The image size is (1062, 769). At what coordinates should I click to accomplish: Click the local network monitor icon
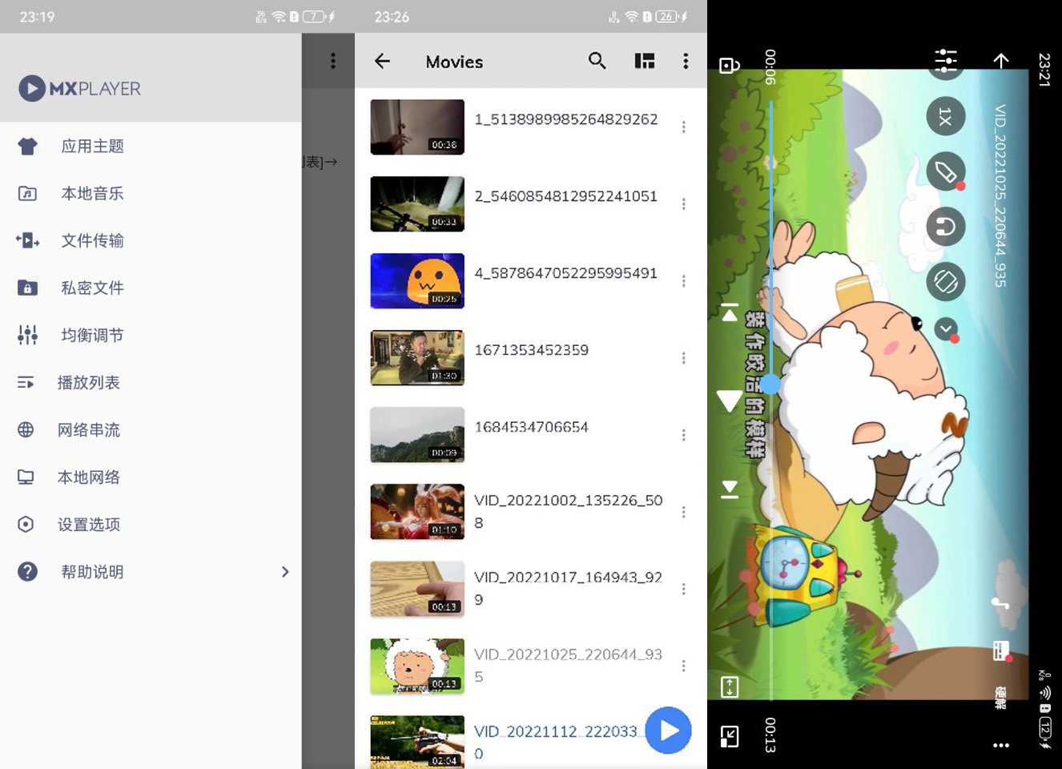(26, 477)
